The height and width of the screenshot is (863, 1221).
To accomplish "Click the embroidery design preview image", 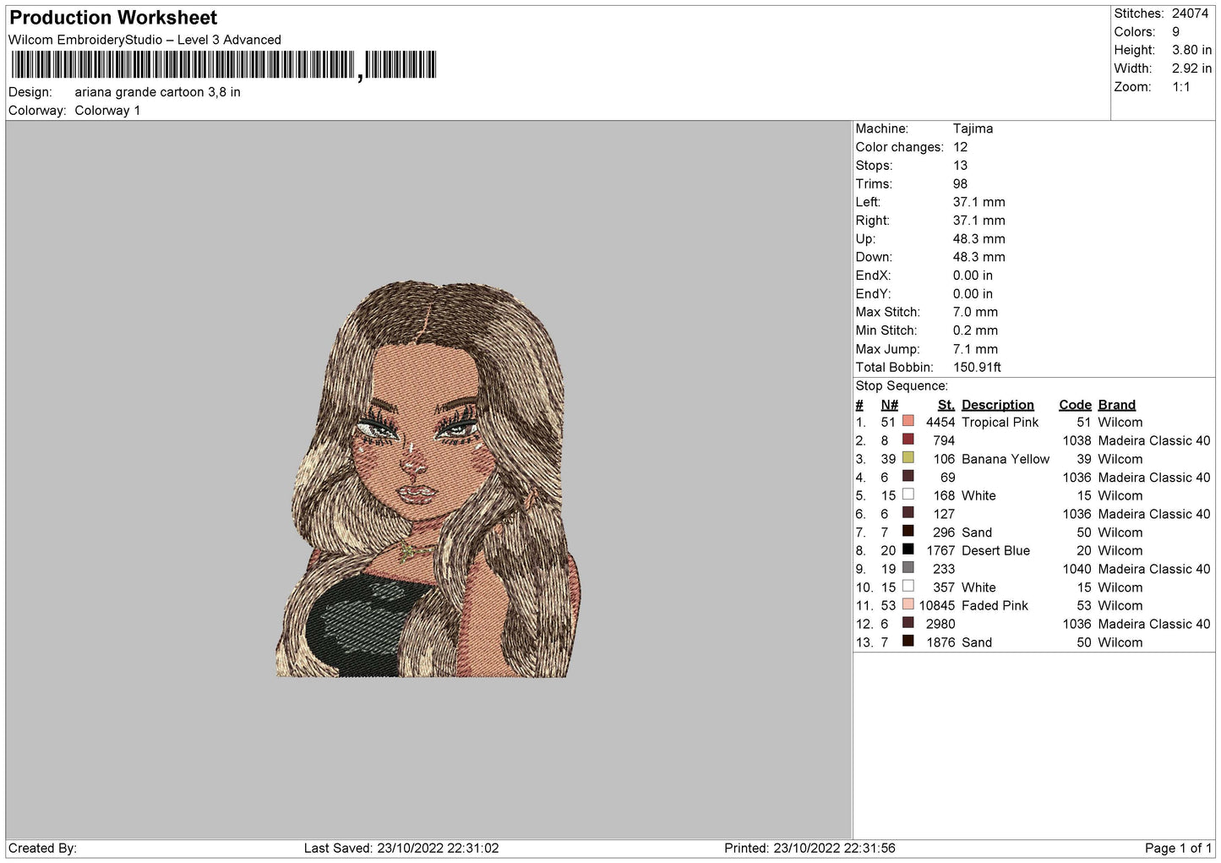I will click(428, 478).
